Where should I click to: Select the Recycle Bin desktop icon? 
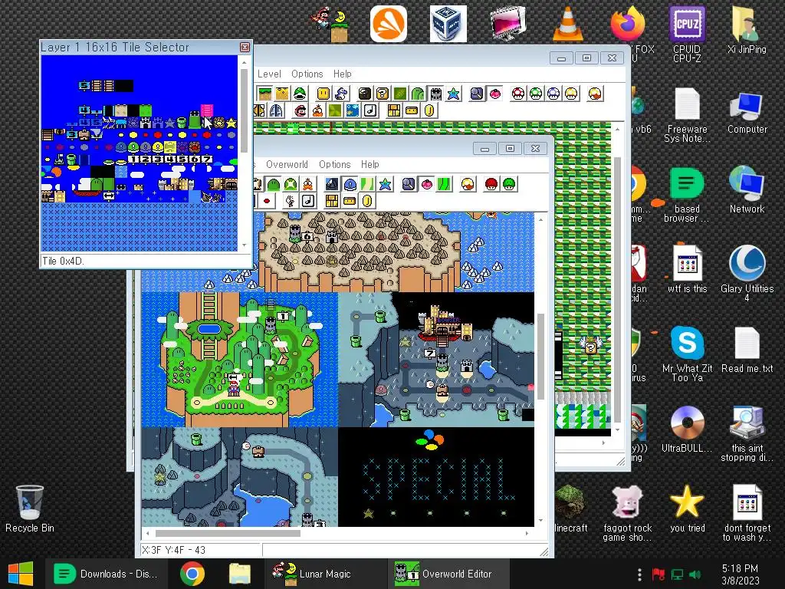pyautogui.click(x=30, y=509)
